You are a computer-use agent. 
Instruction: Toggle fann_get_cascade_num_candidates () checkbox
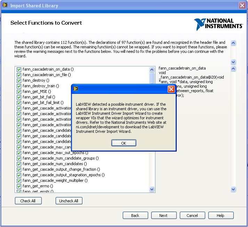click(x=19, y=164)
